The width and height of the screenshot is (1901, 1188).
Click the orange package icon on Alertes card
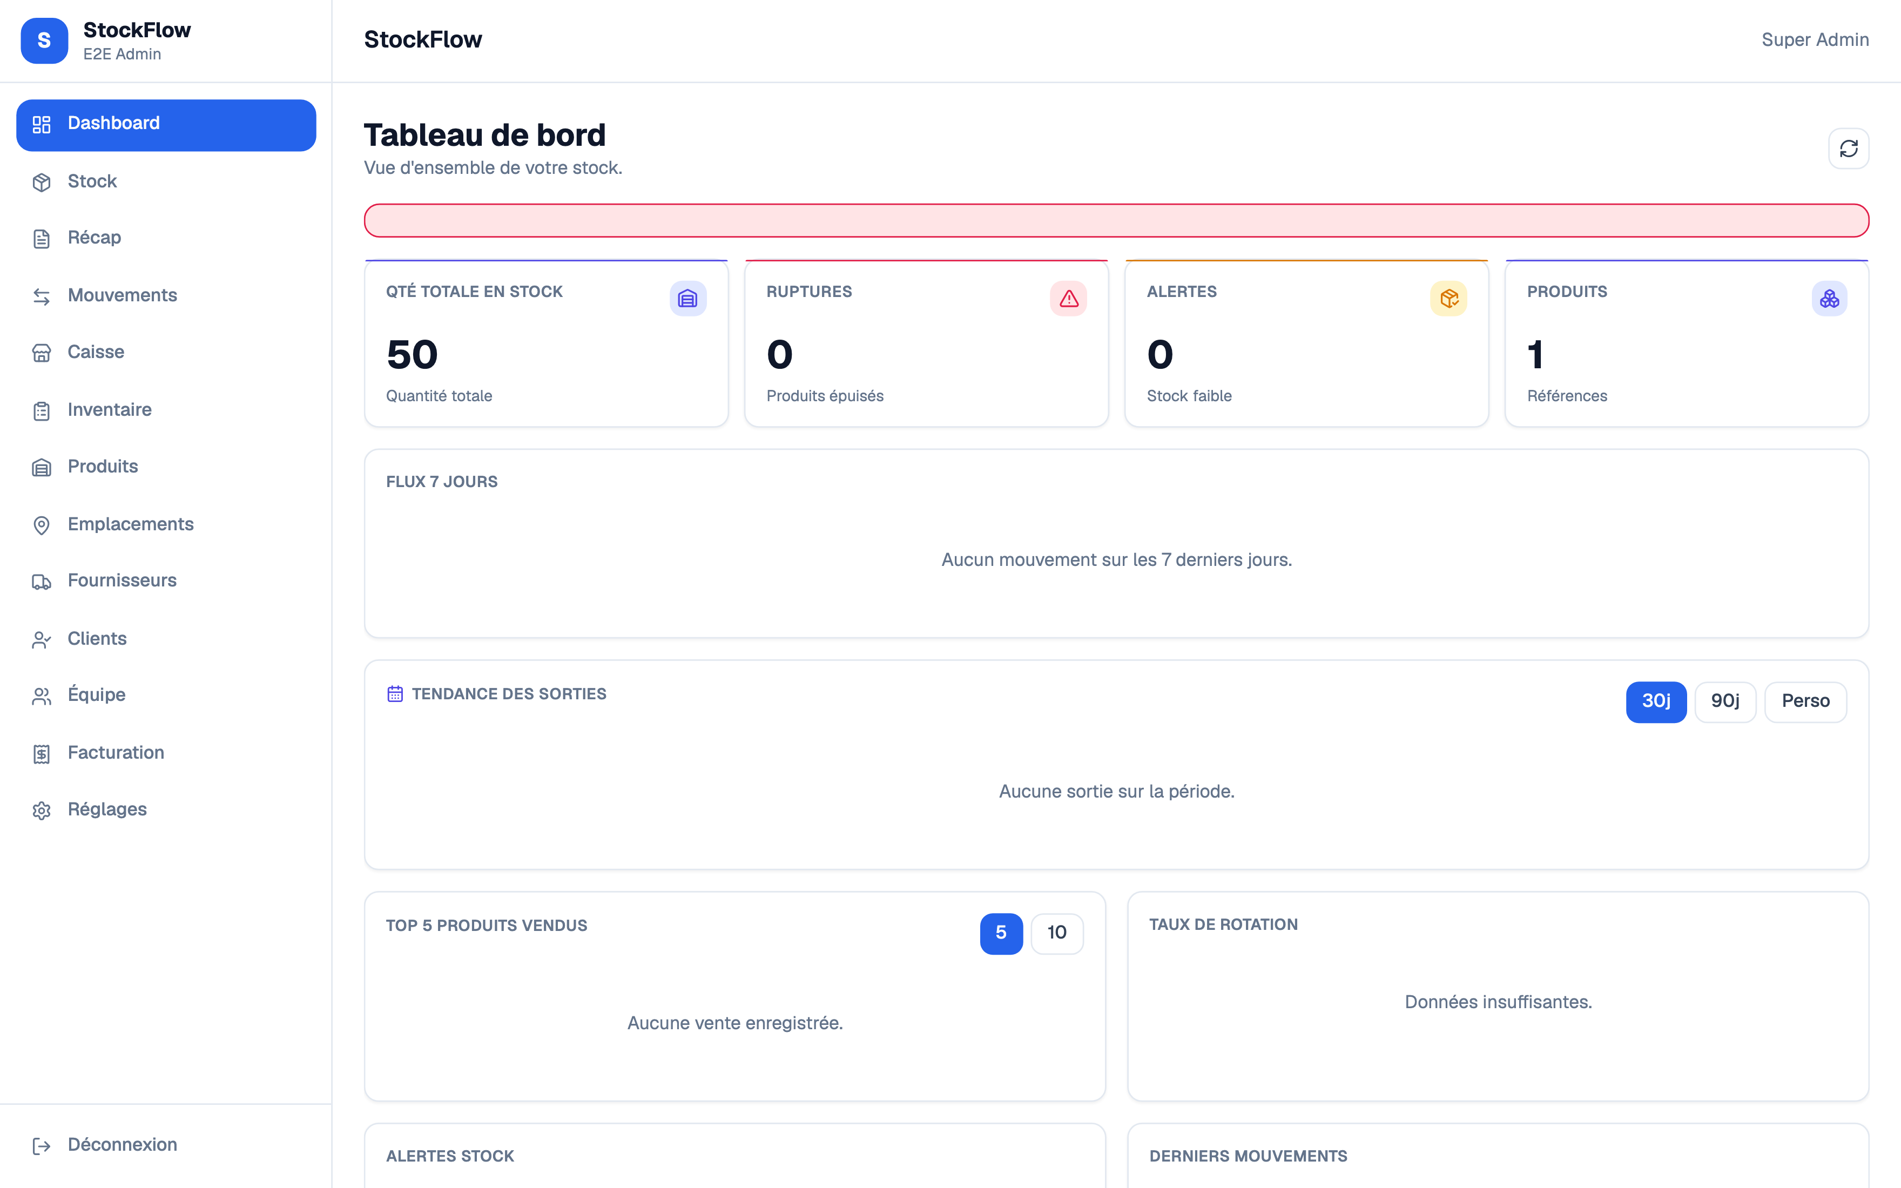(1448, 299)
